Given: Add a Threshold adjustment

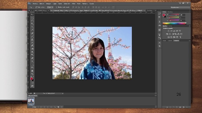Looking at the screenshot, I should click(174, 37).
